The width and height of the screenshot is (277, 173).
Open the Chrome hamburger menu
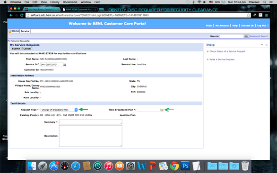coord(267,15)
